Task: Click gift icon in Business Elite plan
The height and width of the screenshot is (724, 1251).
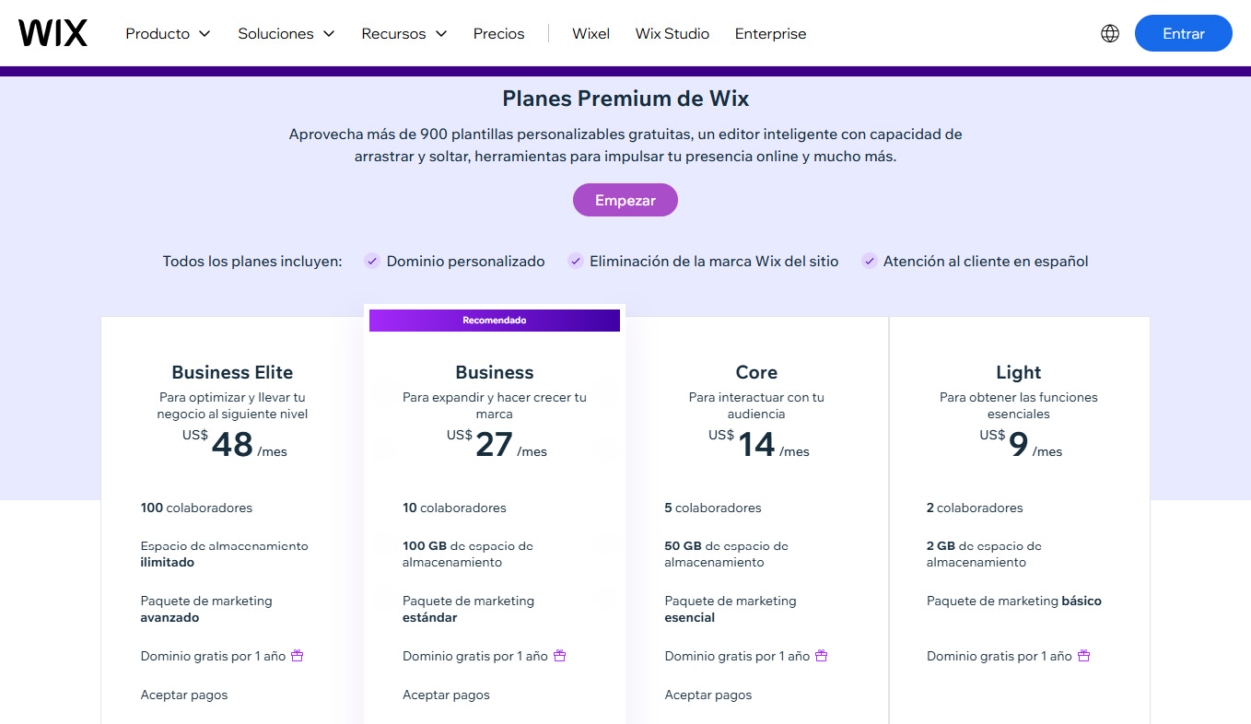Action: pos(298,656)
